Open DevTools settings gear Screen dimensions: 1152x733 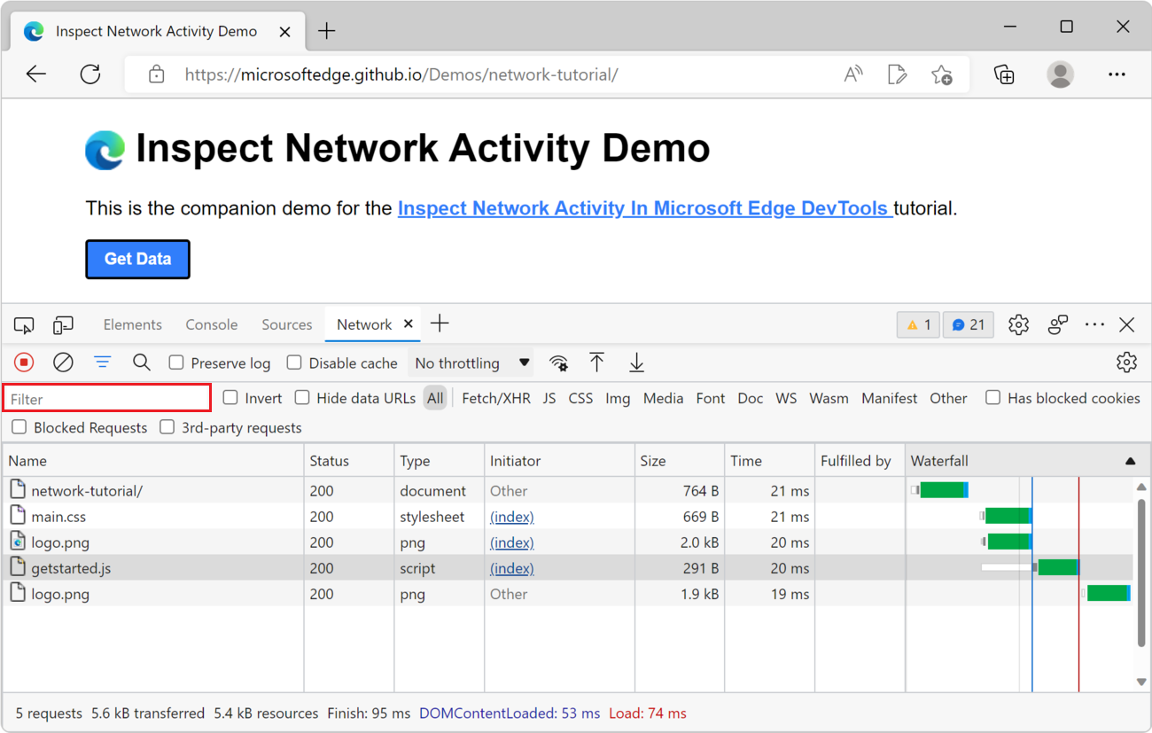tap(1018, 324)
